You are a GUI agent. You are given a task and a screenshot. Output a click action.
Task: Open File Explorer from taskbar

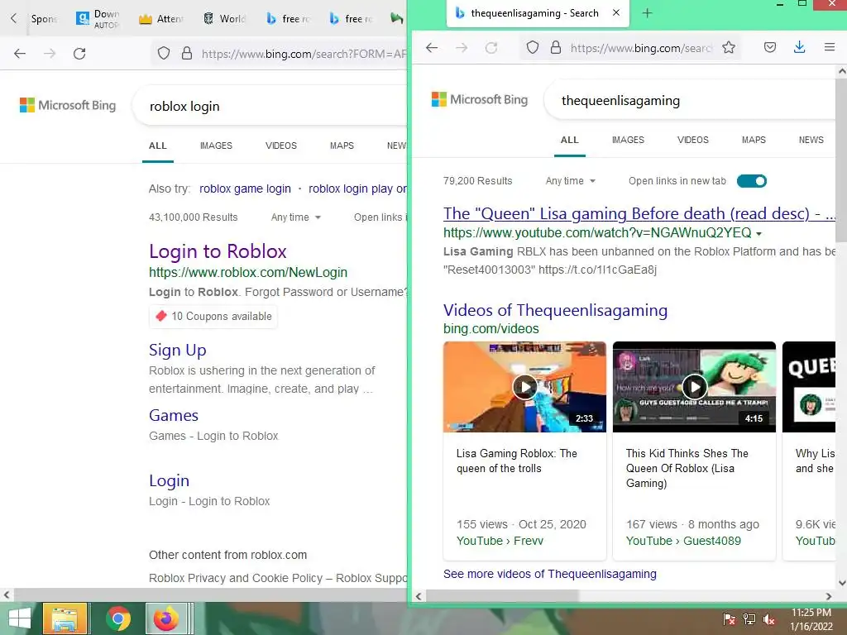tap(65, 618)
